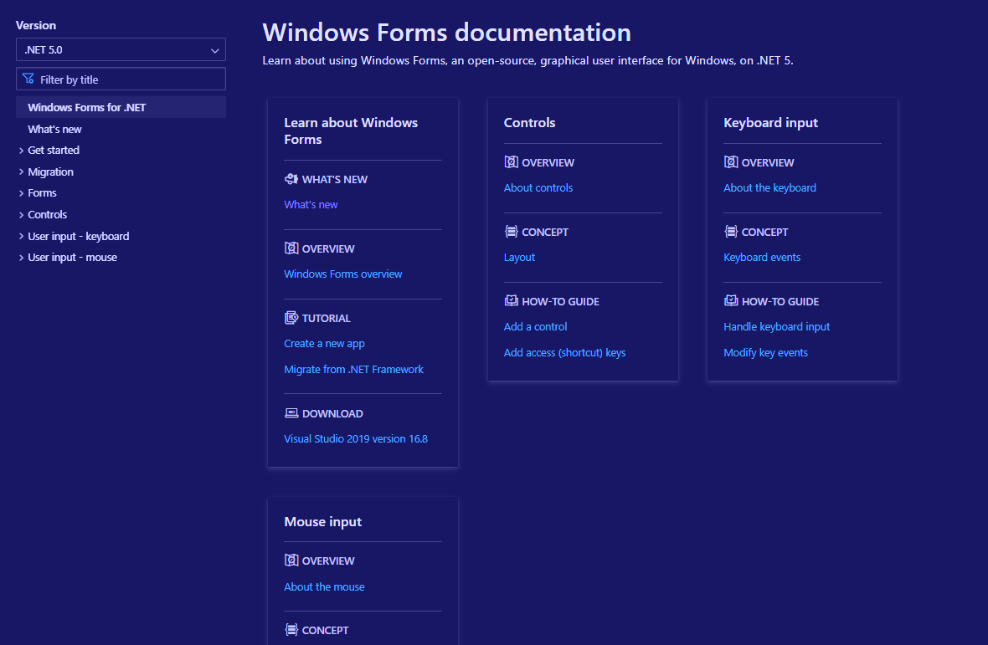Open Handle keyboard input link
The image size is (988, 645).
click(x=776, y=326)
